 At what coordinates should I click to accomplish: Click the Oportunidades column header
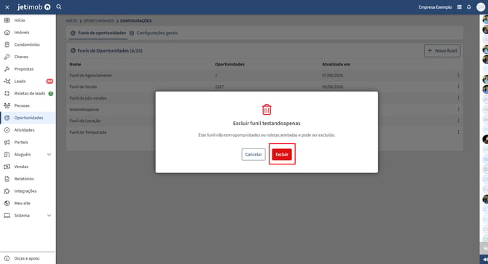click(229, 64)
